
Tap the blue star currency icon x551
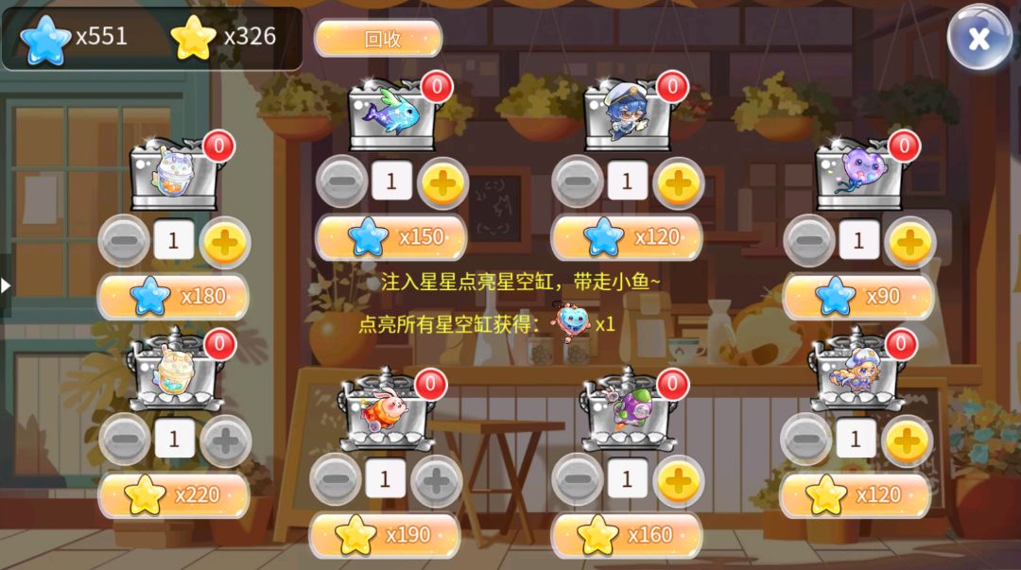pos(45,39)
